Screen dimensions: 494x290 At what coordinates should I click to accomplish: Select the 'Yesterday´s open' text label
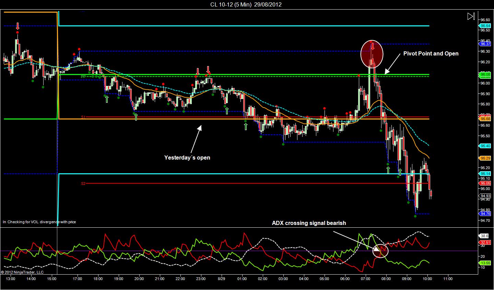click(187, 157)
